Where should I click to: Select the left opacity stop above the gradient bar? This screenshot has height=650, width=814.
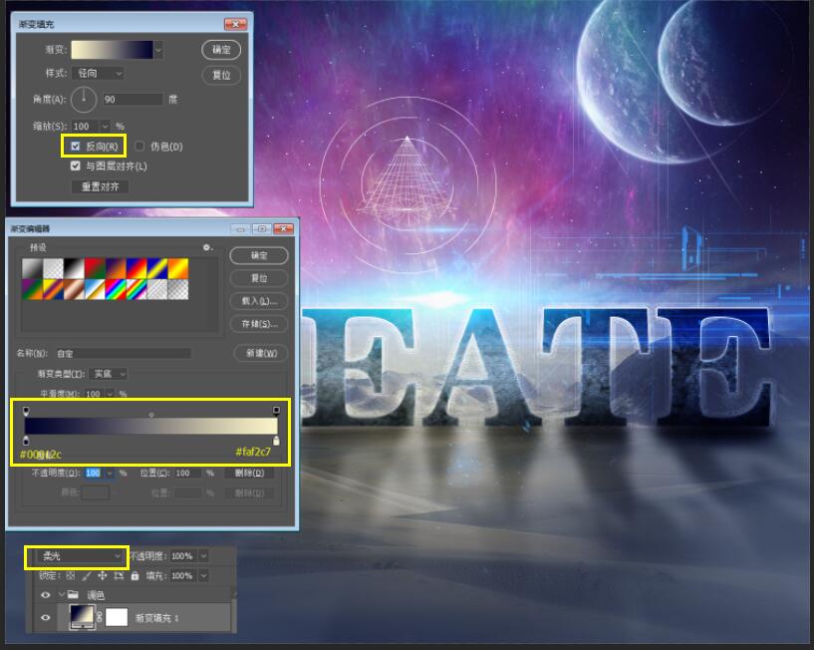(26, 411)
